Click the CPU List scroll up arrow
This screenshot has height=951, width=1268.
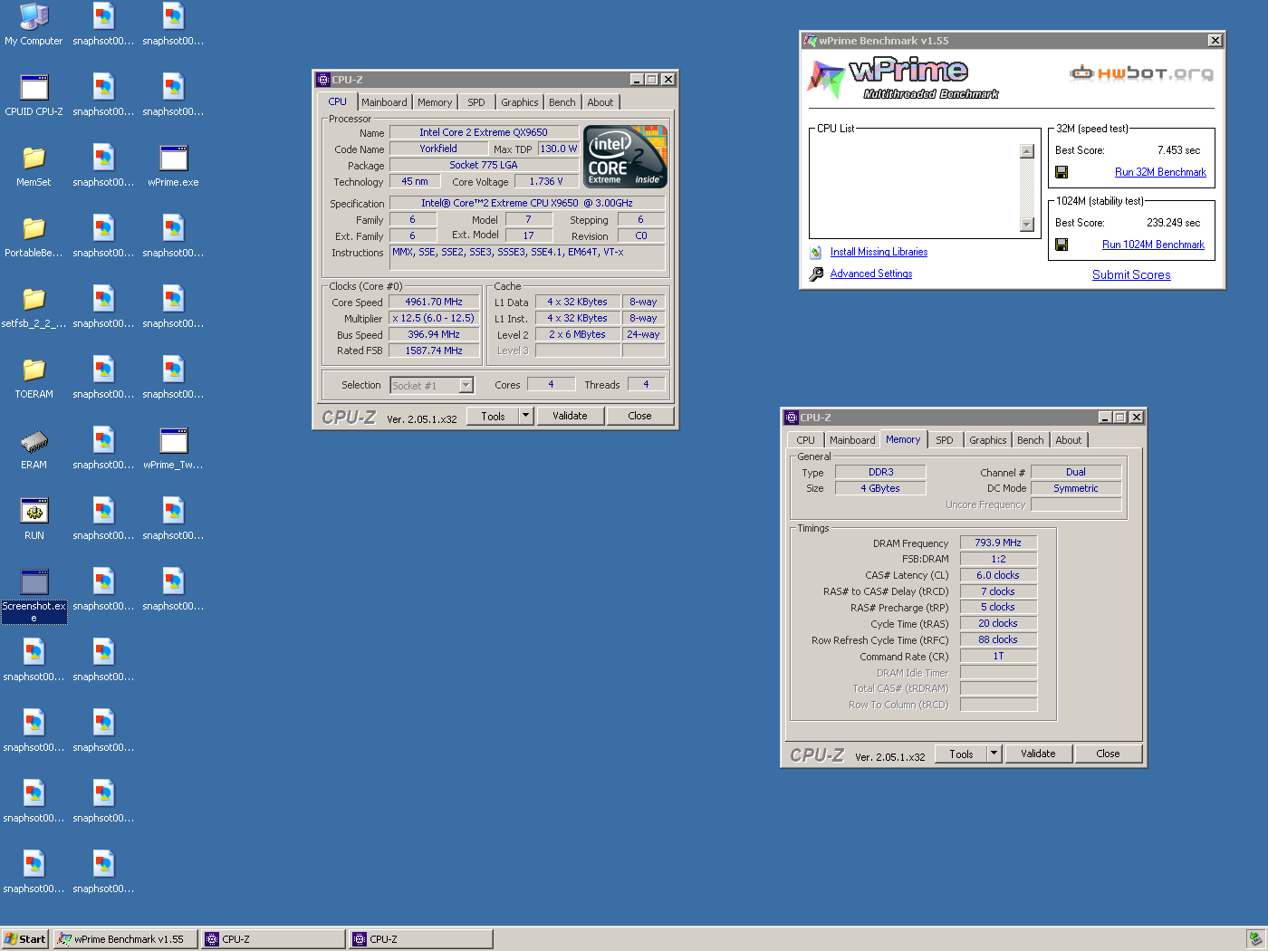(x=1027, y=151)
